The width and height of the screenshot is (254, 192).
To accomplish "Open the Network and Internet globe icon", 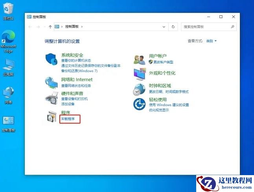I will click(x=52, y=83).
